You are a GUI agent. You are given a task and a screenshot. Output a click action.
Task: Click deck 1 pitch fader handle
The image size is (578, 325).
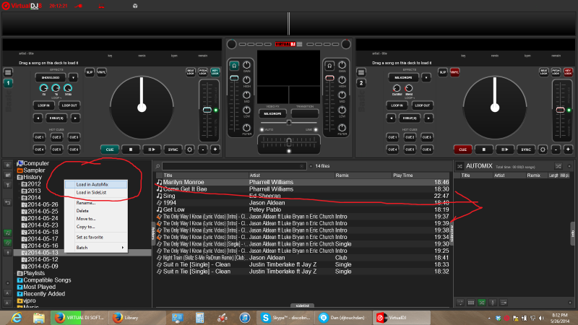pyautogui.click(x=207, y=110)
